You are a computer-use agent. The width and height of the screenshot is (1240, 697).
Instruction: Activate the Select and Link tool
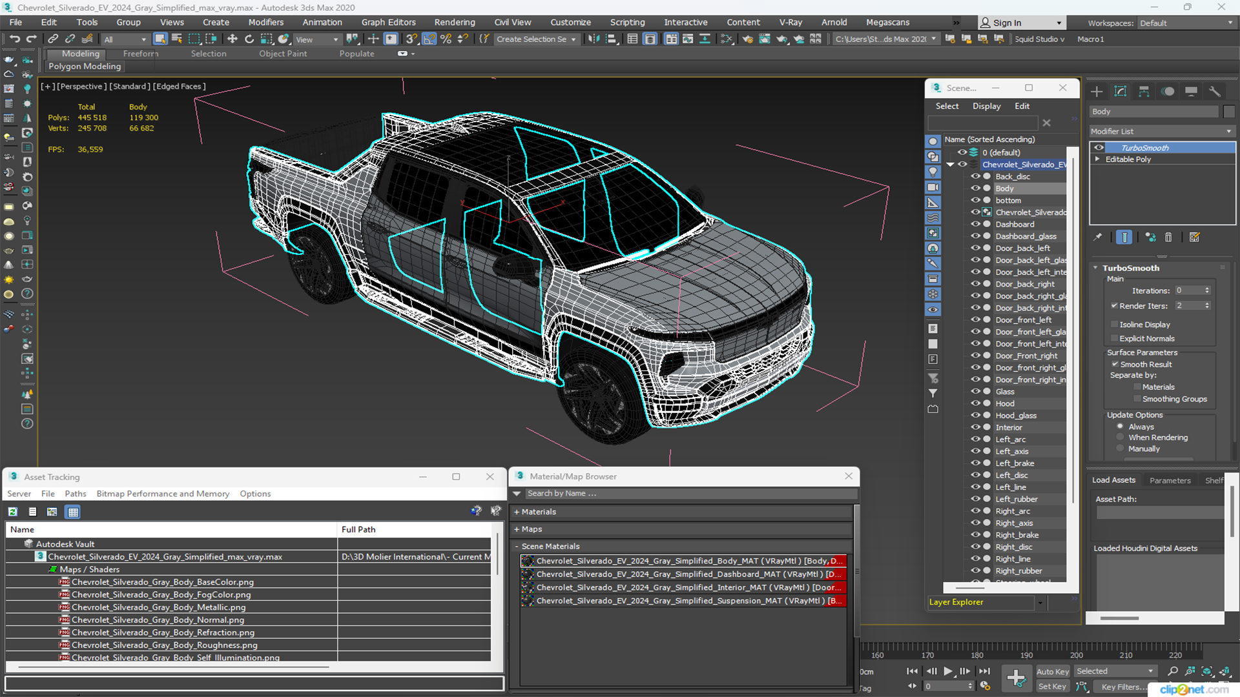53,39
